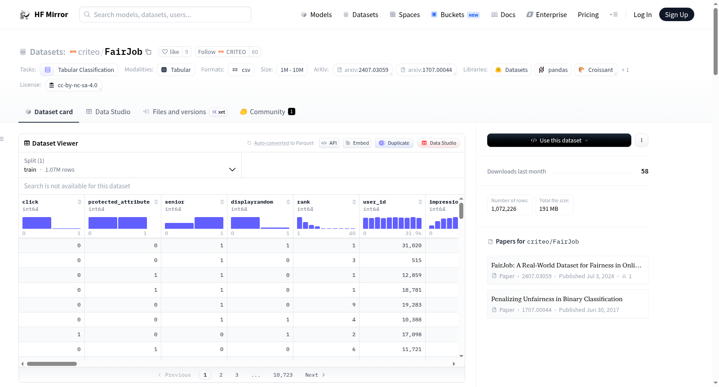719x387 pixels.
Task: Go to the Pricing page
Action: 588,14
